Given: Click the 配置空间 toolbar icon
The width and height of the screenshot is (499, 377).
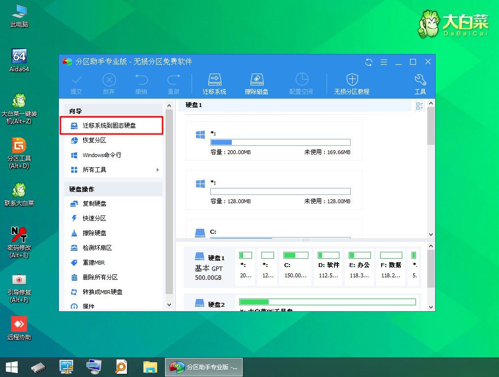Looking at the screenshot, I should point(301,83).
